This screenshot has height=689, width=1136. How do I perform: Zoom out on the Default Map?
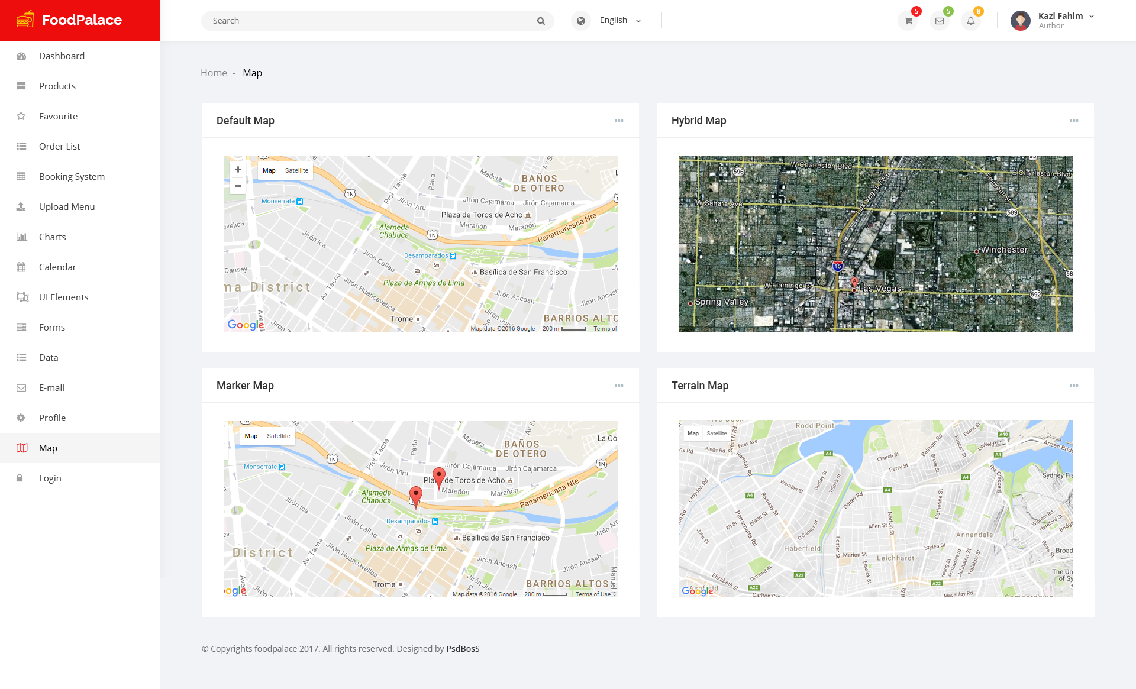[x=238, y=186]
